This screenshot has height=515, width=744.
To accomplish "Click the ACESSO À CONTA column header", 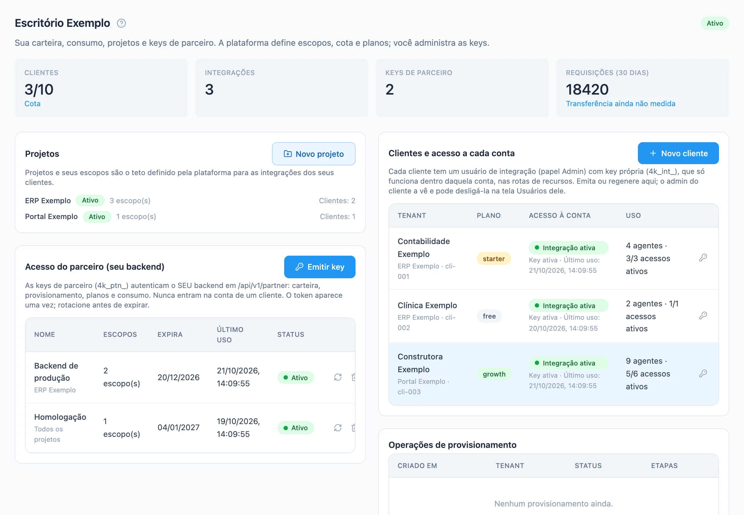I will pyautogui.click(x=560, y=216).
